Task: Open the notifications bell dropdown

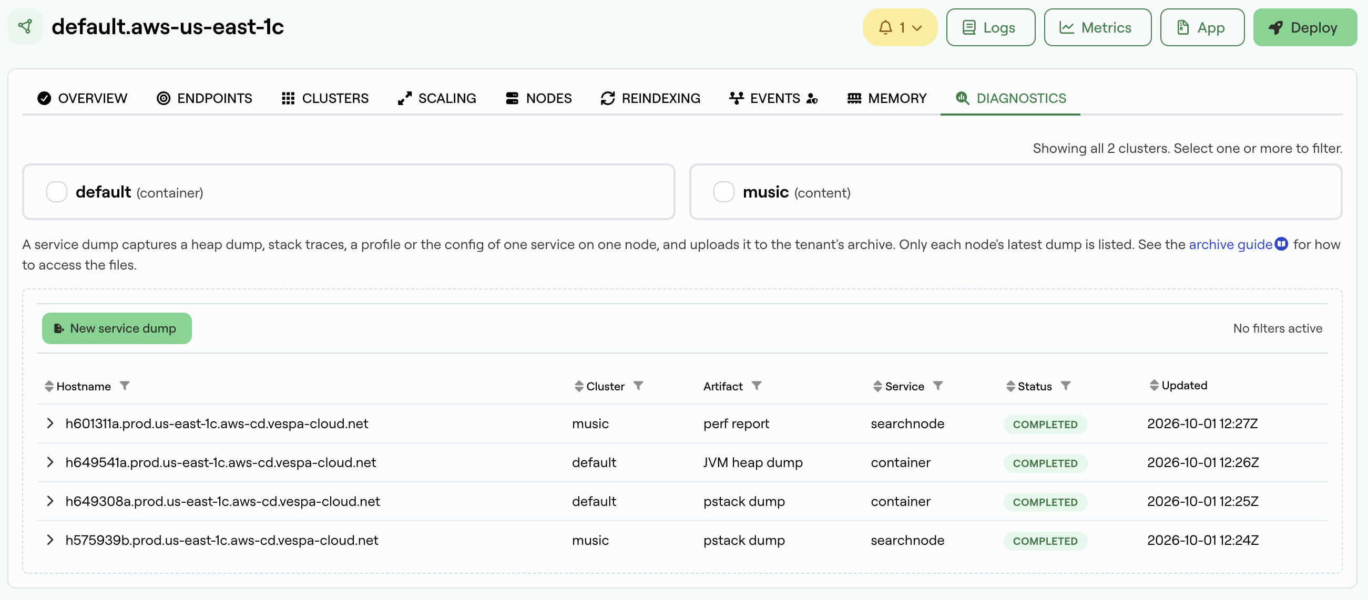Action: [900, 28]
